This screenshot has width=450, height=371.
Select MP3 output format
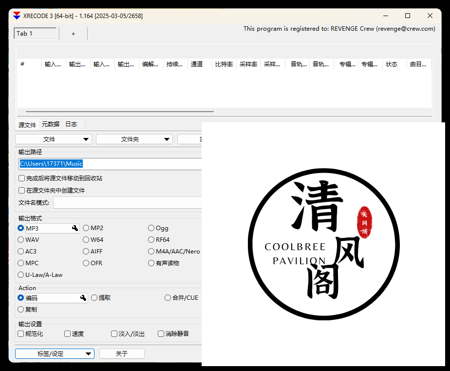[x=20, y=228]
